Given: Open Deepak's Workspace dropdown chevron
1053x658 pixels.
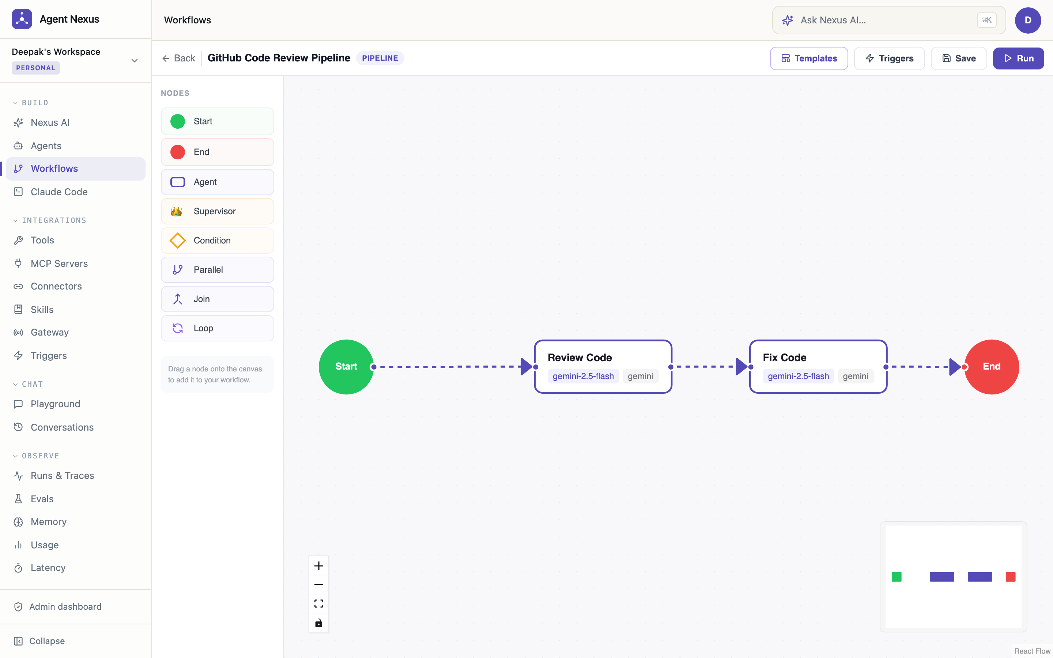Looking at the screenshot, I should (x=135, y=60).
